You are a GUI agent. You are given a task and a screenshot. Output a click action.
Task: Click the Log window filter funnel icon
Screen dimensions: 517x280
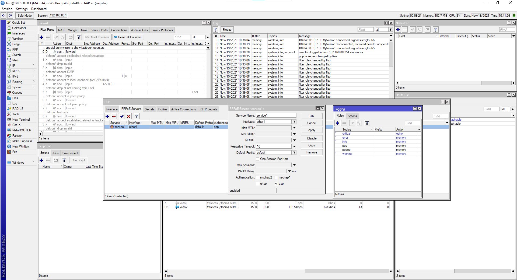click(x=216, y=30)
